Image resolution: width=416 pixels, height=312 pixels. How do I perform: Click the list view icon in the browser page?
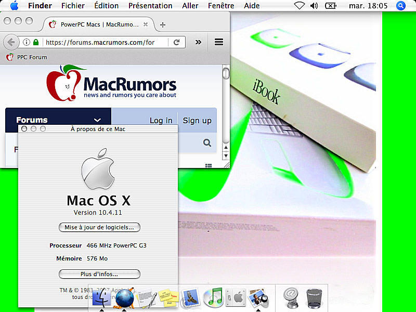tap(209, 166)
